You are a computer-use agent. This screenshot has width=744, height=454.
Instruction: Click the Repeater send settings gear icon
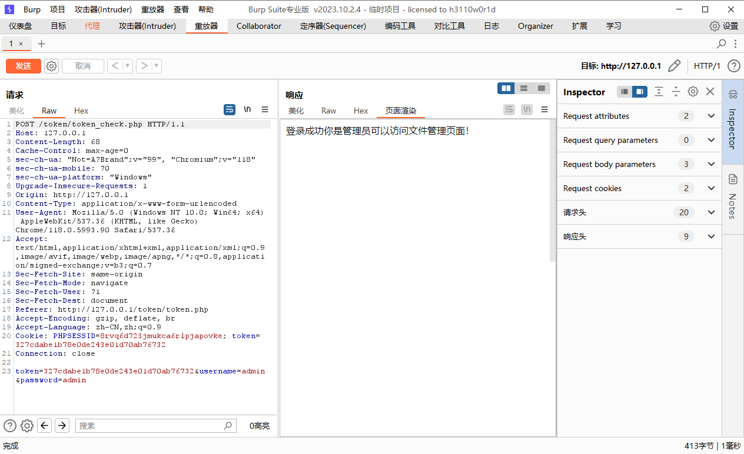click(52, 66)
